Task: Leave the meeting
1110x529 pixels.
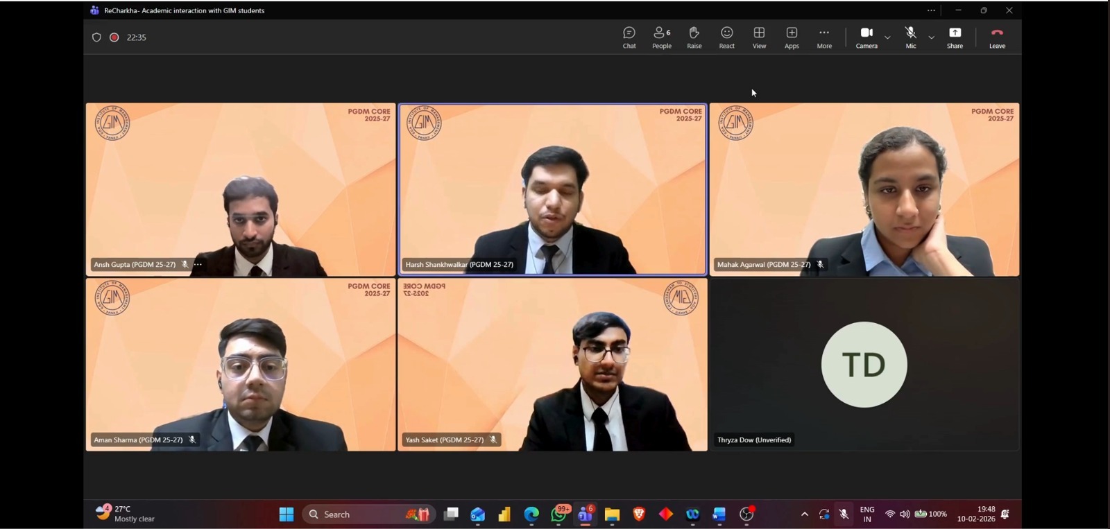Action: (997, 37)
